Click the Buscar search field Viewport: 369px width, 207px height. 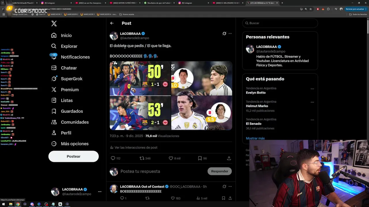point(280,23)
